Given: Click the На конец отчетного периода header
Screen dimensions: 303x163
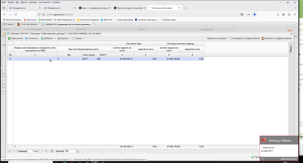Looking at the screenshot, I should (180, 44).
